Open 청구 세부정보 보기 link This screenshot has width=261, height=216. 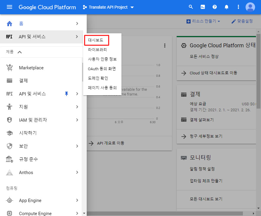(x=206, y=136)
